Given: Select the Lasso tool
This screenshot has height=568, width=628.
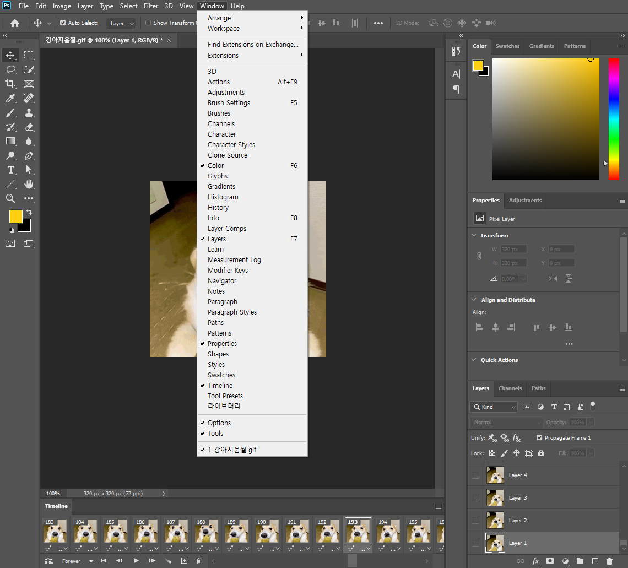Looking at the screenshot, I should click(x=10, y=69).
